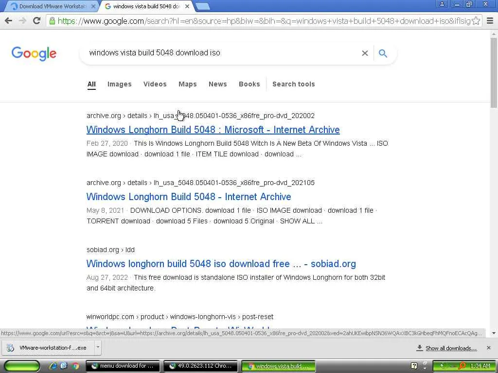This screenshot has width=498, height=373.
Task: Open the Google logo homepage
Action: [x=34, y=53]
